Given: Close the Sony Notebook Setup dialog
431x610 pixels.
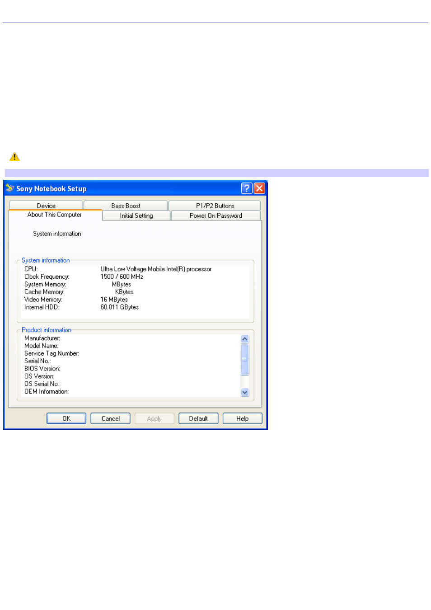Looking at the screenshot, I should click(x=259, y=188).
